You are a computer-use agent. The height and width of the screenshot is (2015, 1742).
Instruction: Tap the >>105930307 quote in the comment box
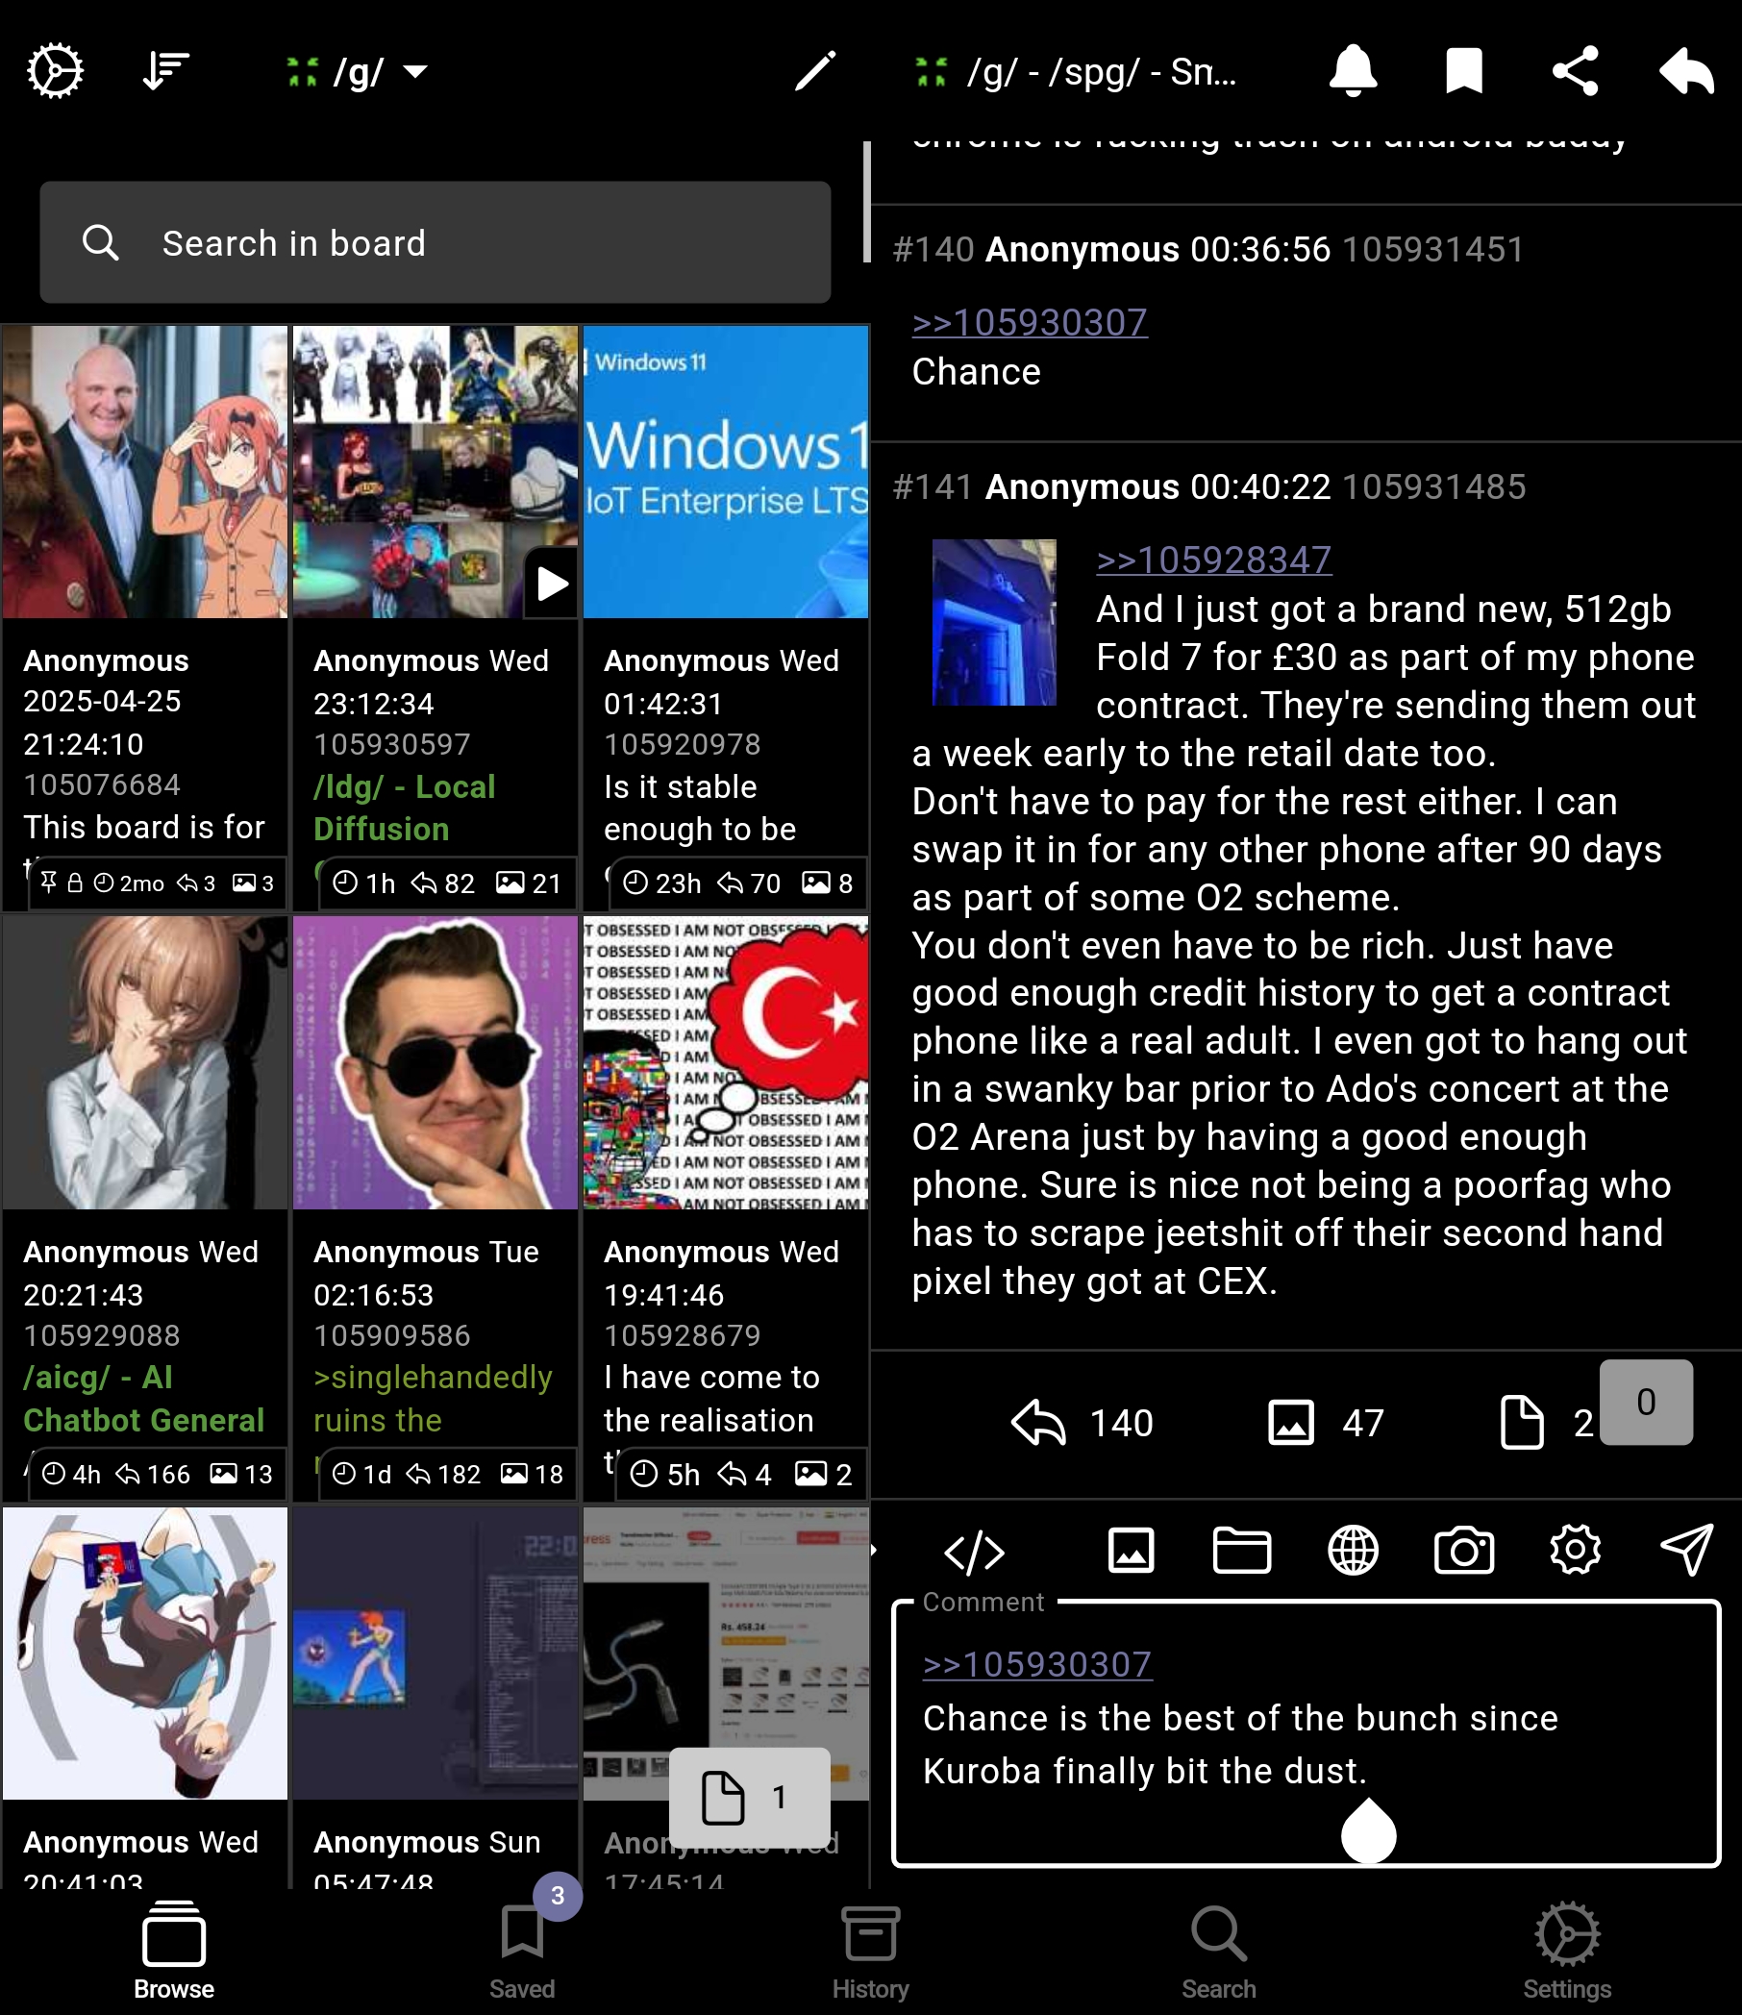[1036, 1664]
